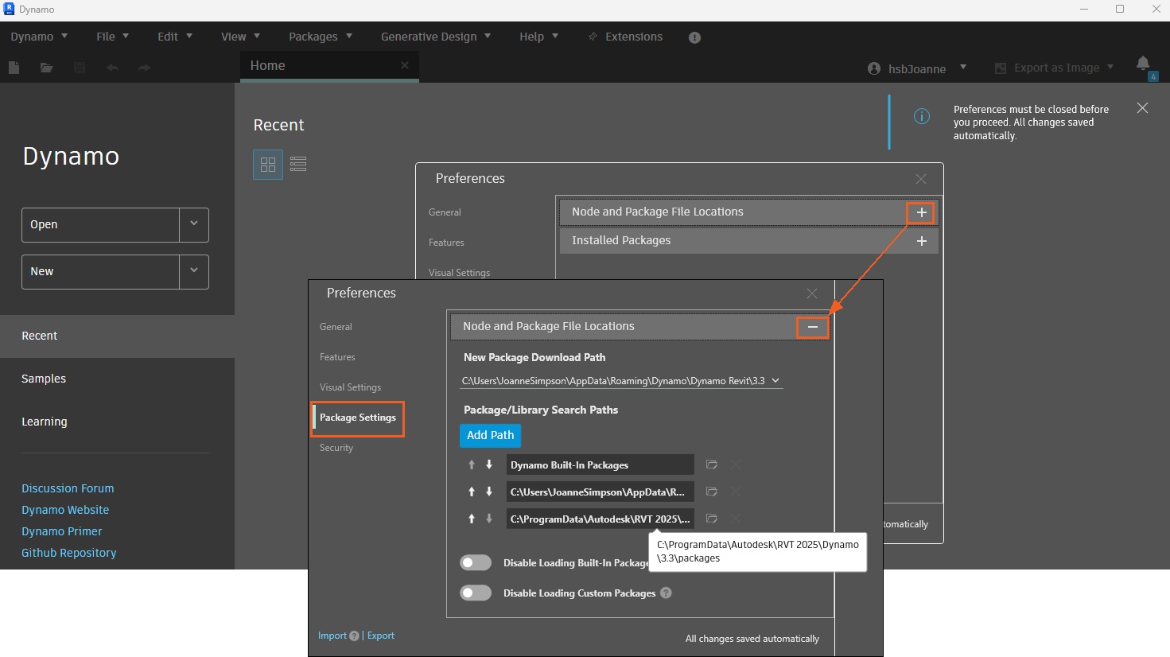Click the undo arrow in toolbar
The height and width of the screenshot is (657, 1170).
click(x=112, y=68)
